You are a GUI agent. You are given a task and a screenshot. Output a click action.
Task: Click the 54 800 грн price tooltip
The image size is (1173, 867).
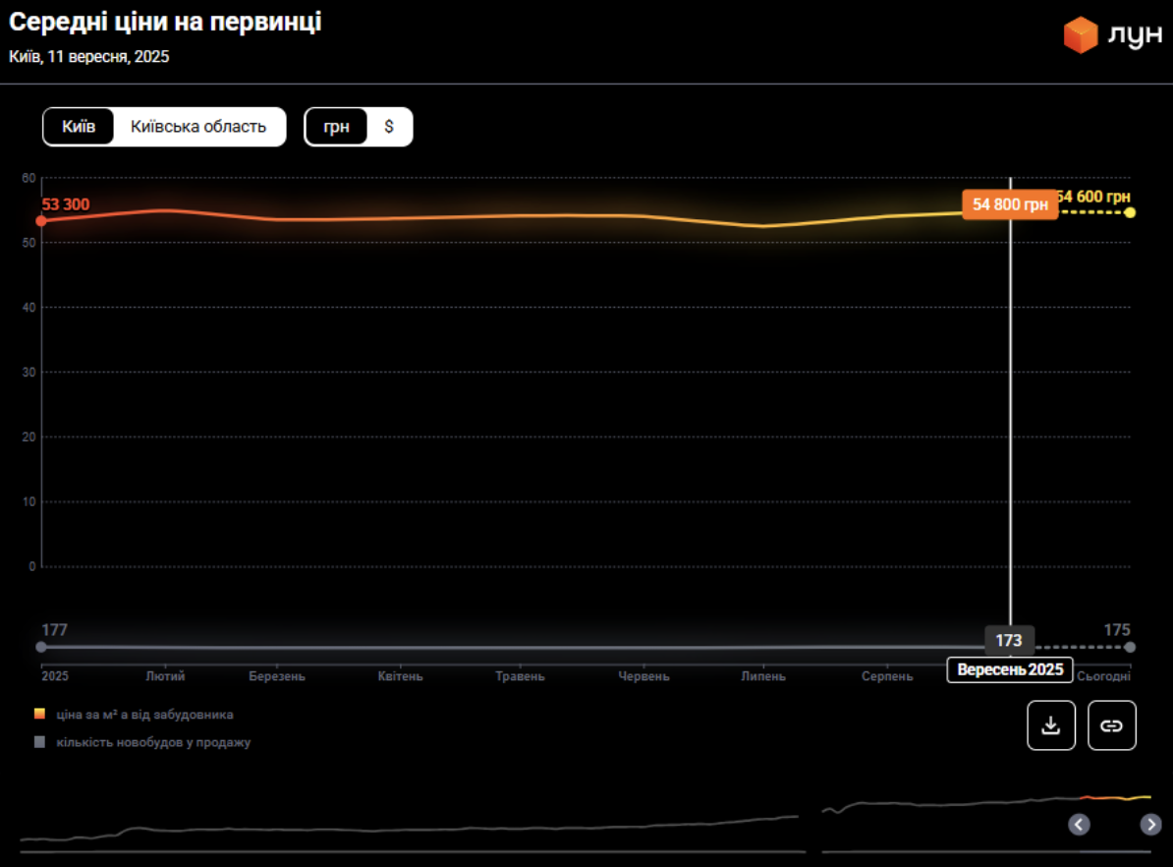pyautogui.click(x=1010, y=204)
